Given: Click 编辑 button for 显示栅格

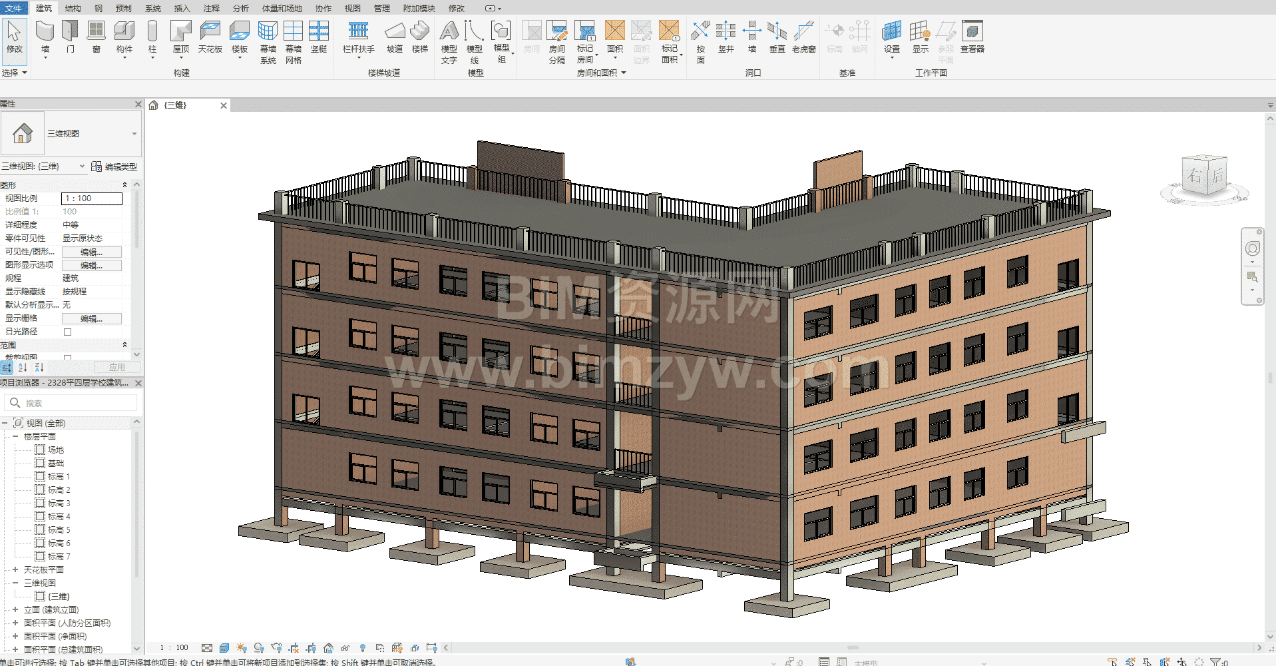Looking at the screenshot, I should tap(92, 318).
